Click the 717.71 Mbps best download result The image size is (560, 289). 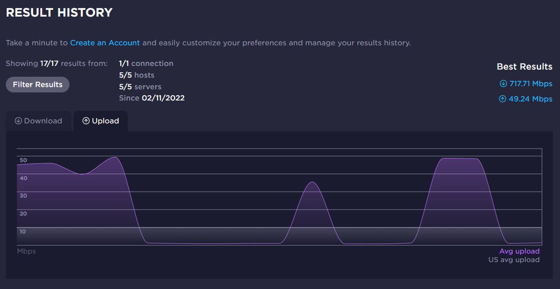click(529, 84)
